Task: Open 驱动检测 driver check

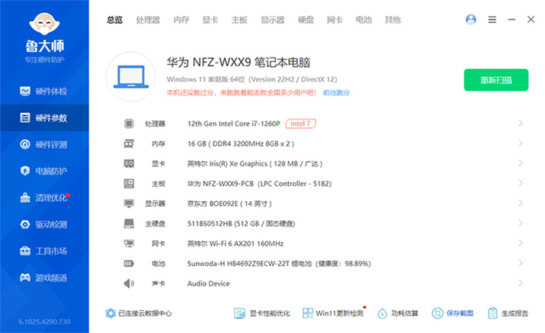Action: (x=44, y=224)
